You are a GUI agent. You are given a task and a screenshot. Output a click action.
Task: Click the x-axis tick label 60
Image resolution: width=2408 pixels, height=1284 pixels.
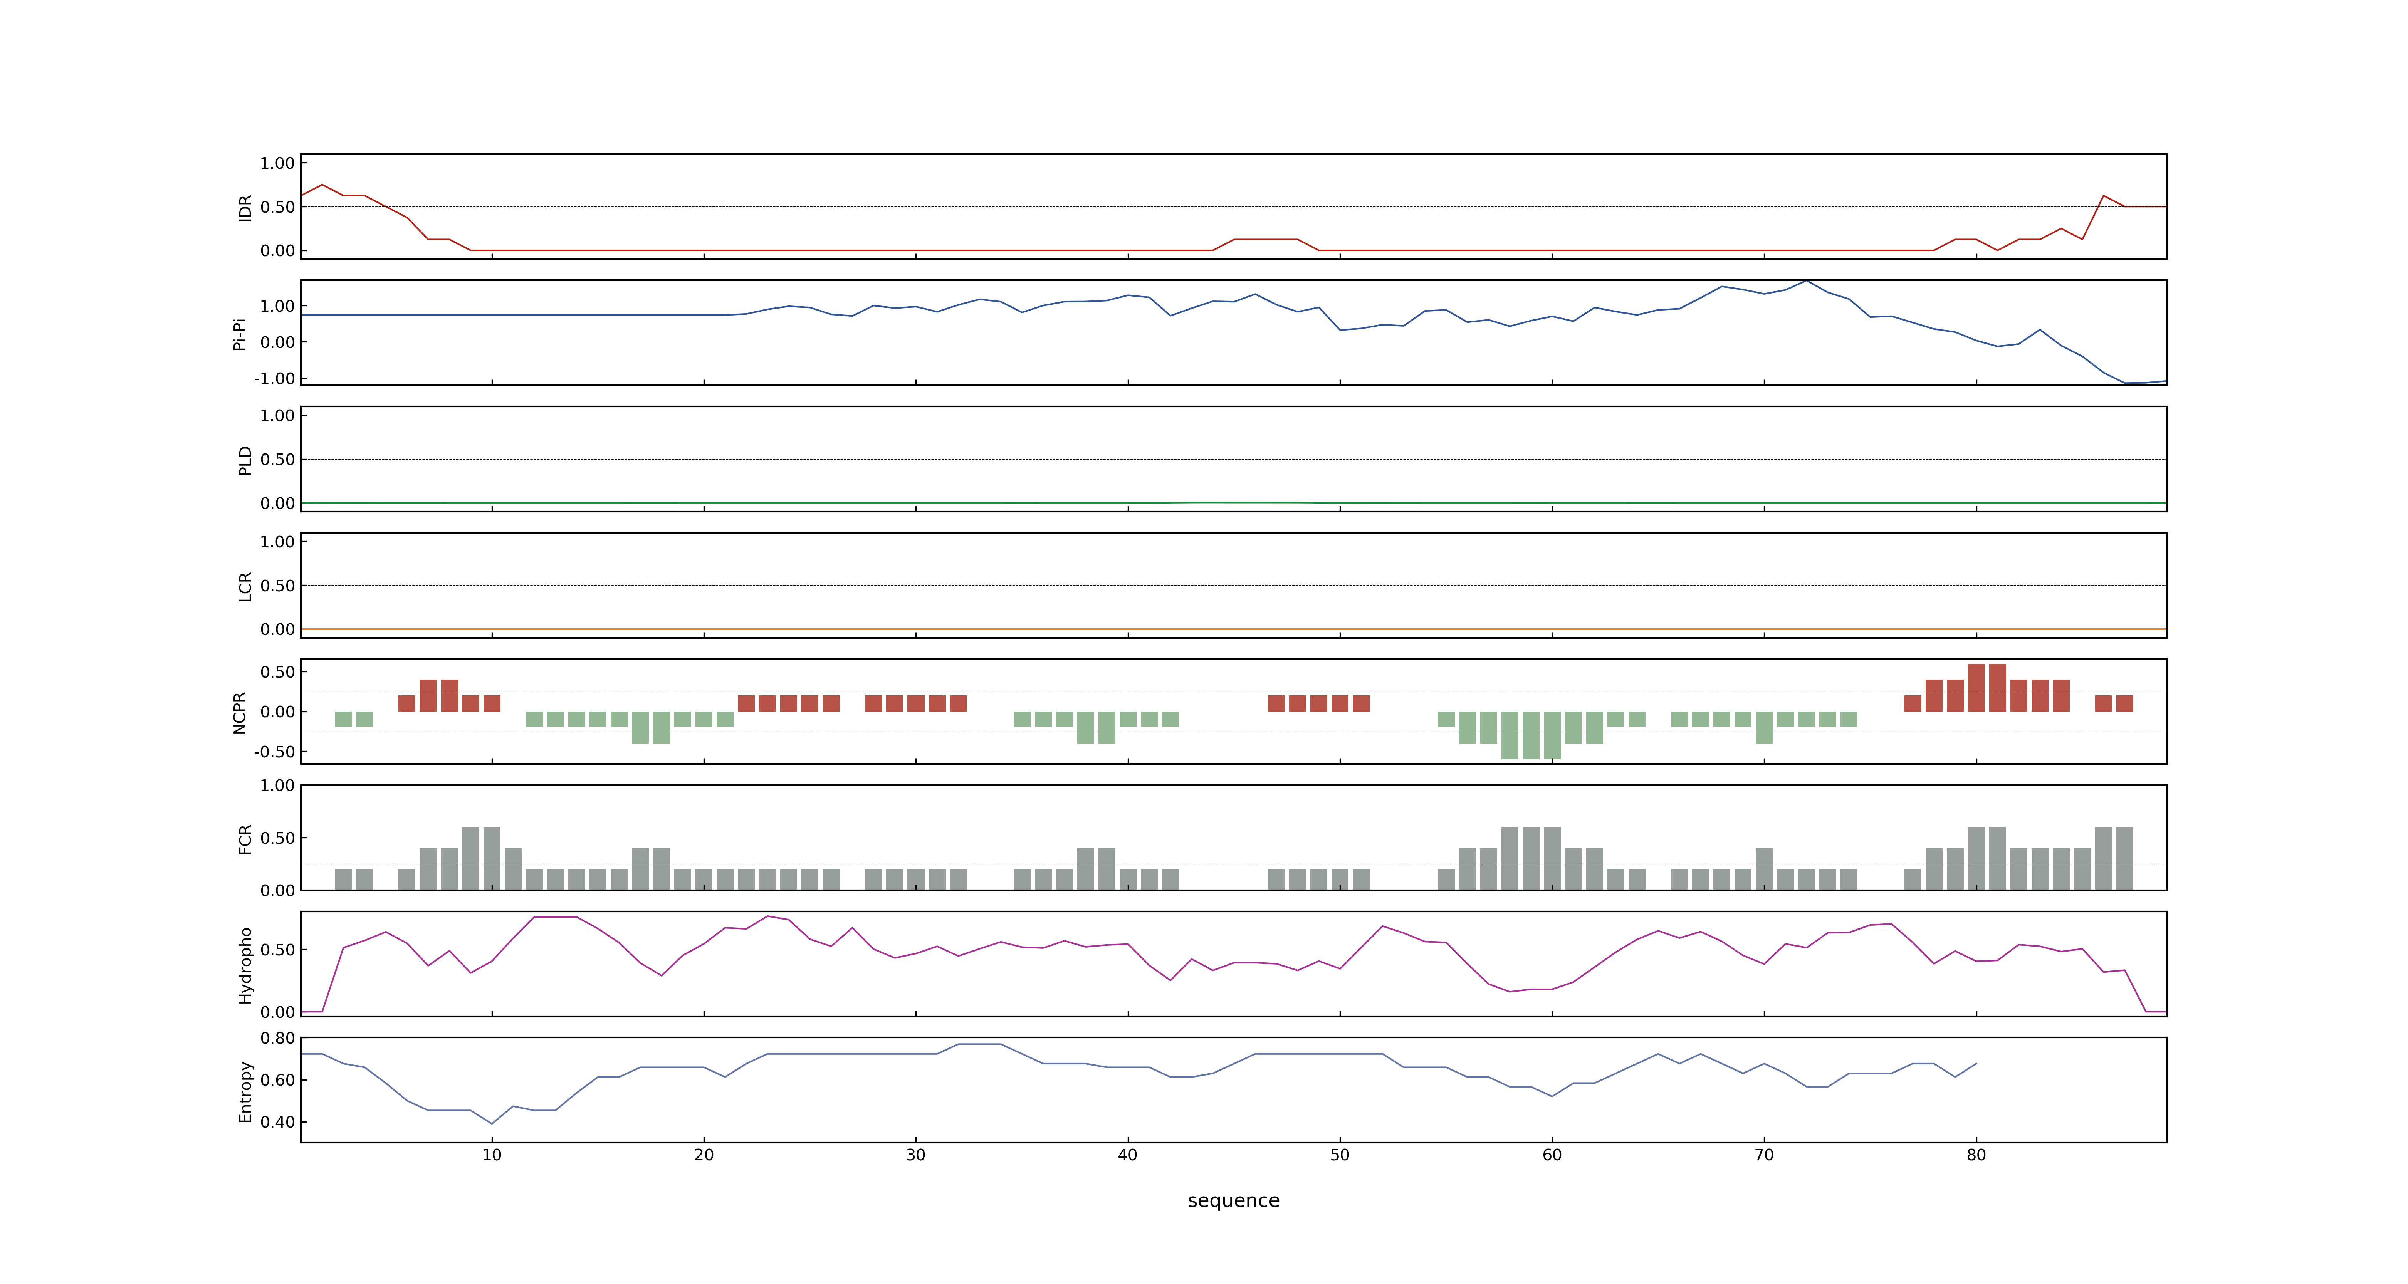1552,1155
